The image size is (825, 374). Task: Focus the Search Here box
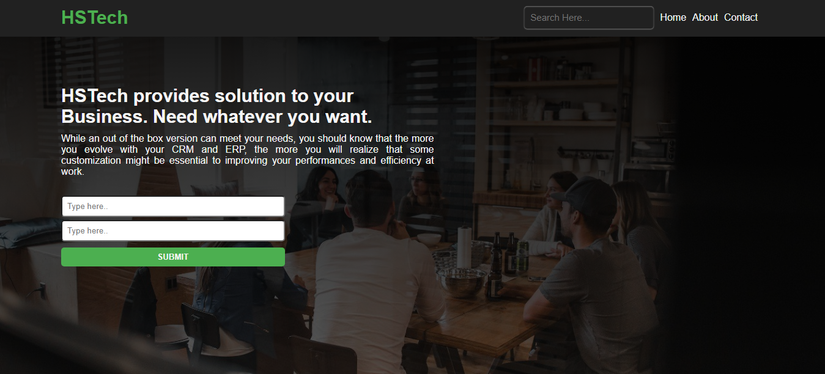pyautogui.click(x=589, y=18)
